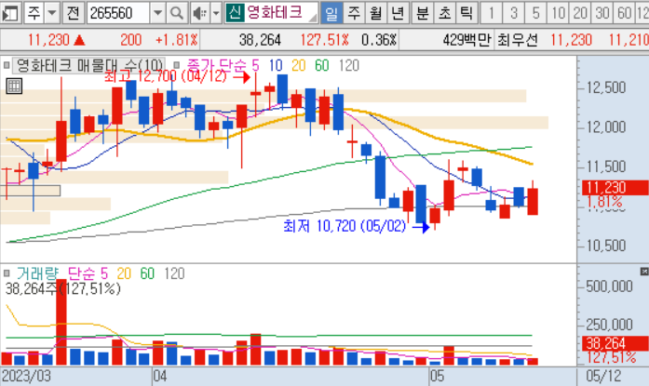Select the 30 interval button
This screenshot has width=649, height=386.
click(602, 13)
